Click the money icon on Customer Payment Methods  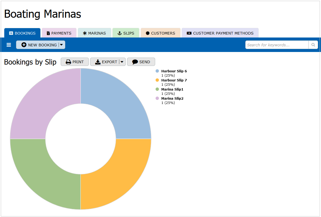point(189,33)
